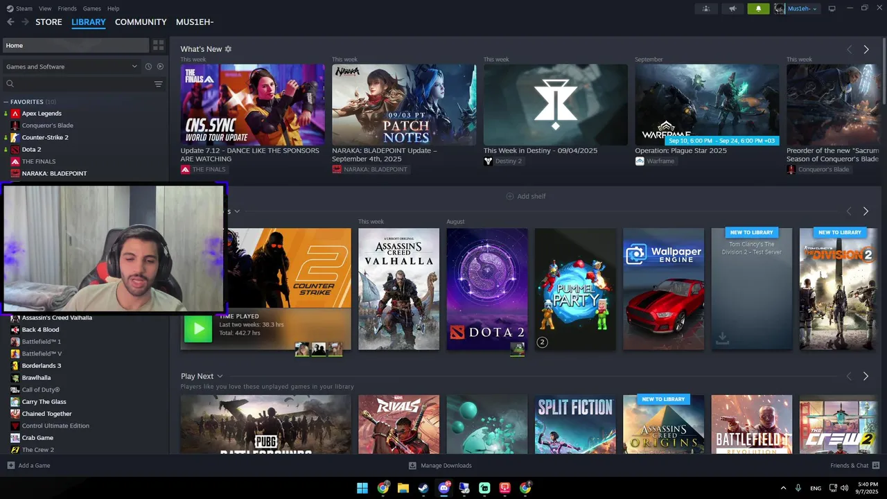Next page of Play Next shelf
The image size is (887, 499).
click(866, 376)
